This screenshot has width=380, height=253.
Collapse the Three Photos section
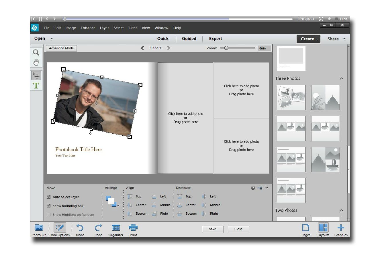(341, 78)
